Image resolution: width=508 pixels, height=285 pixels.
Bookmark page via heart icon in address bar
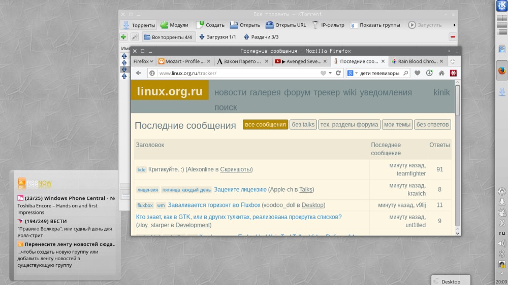tap(323, 73)
